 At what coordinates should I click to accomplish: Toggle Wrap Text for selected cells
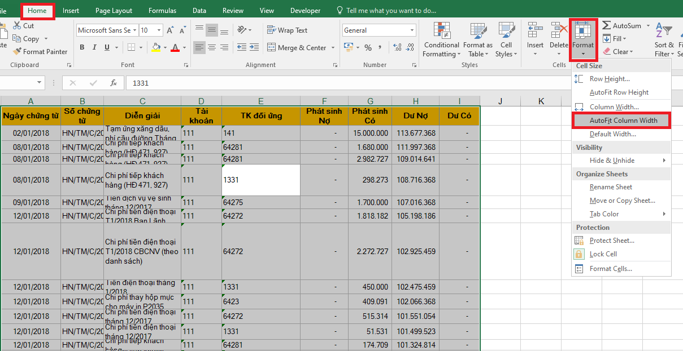point(287,30)
